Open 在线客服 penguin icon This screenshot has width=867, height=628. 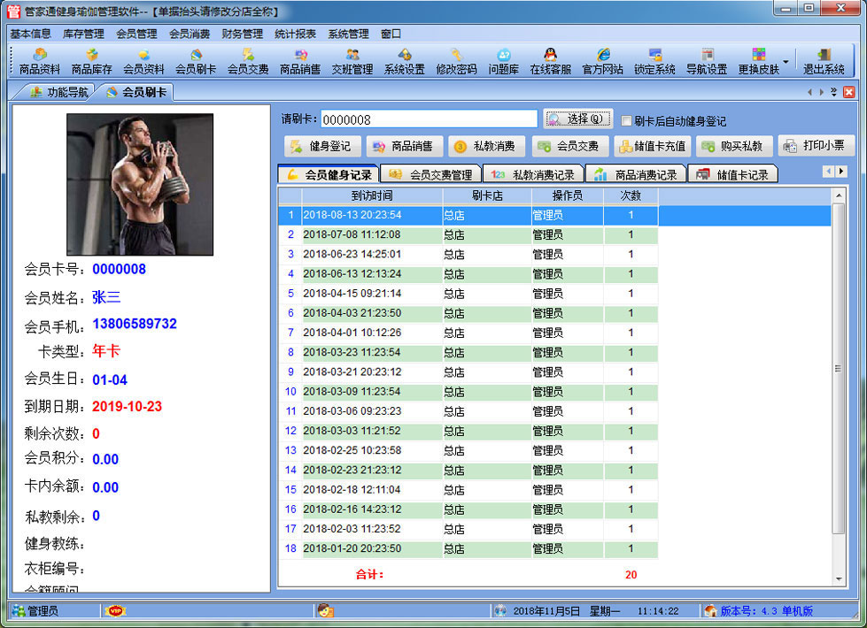(x=550, y=61)
